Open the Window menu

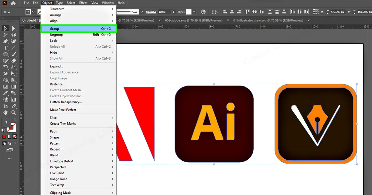[x=108, y=3]
